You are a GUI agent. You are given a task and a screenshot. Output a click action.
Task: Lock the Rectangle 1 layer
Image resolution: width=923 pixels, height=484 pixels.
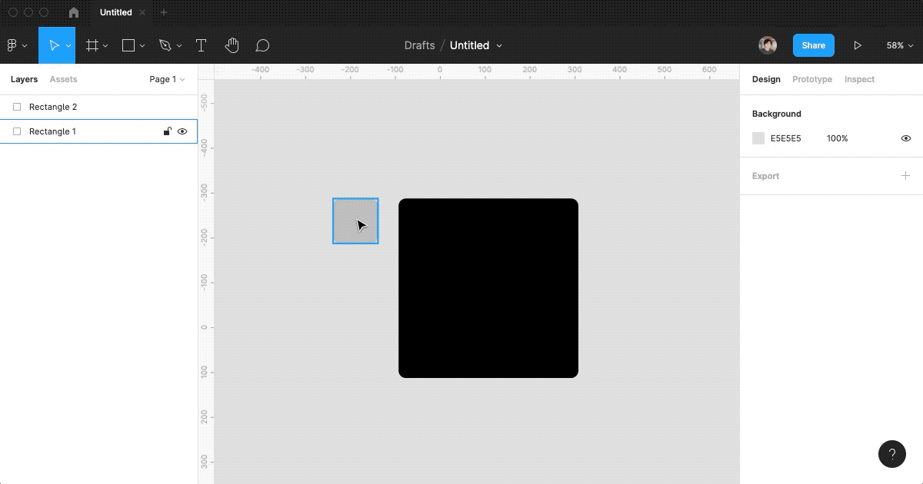(167, 131)
